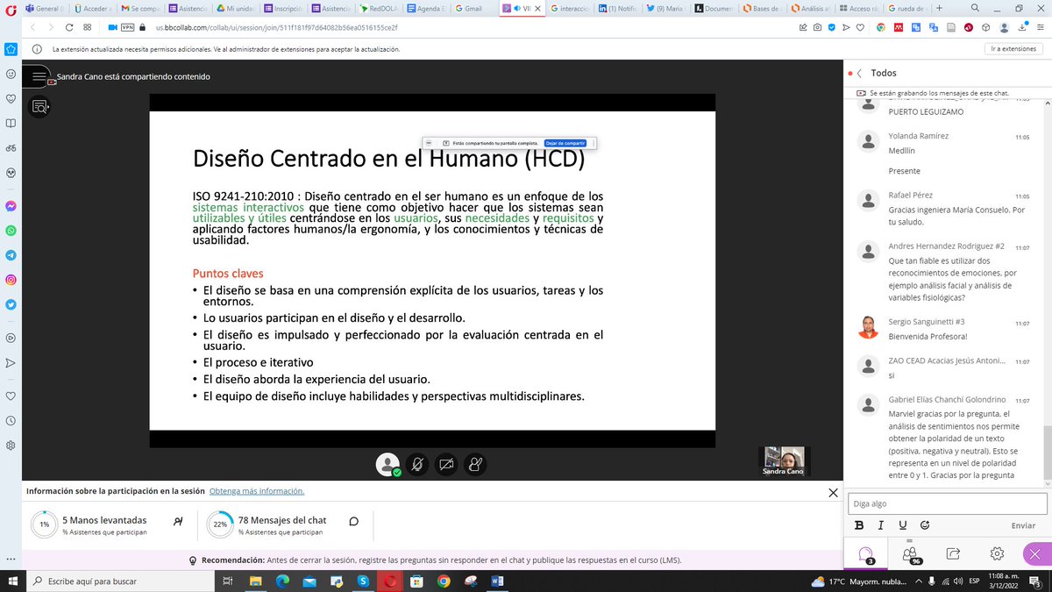1052x592 pixels.
Task: Open the Opera sidebar player icon
Action: (11, 338)
